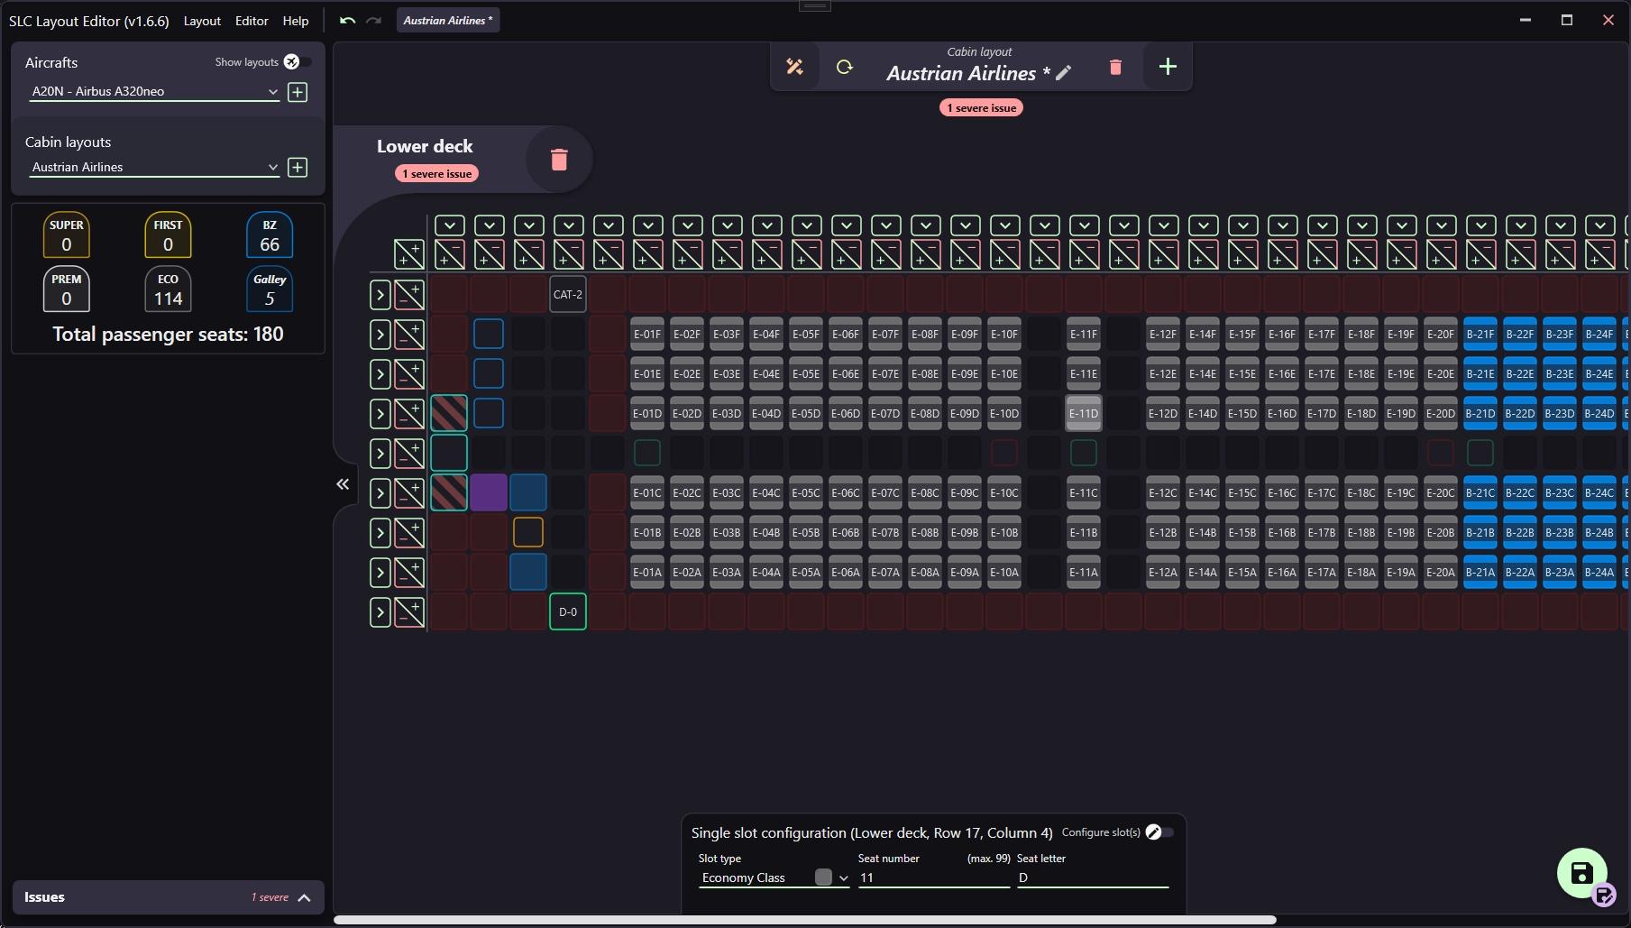Turn on the Configure slot(s) toggle
The width and height of the screenshot is (1631, 928).
pyautogui.click(x=1157, y=832)
